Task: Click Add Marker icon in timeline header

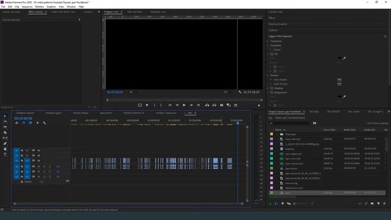Action: tap(37, 123)
